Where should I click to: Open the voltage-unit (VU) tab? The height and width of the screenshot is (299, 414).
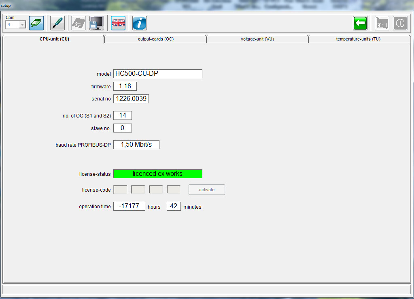pyautogui.click(x=257, y=39)
